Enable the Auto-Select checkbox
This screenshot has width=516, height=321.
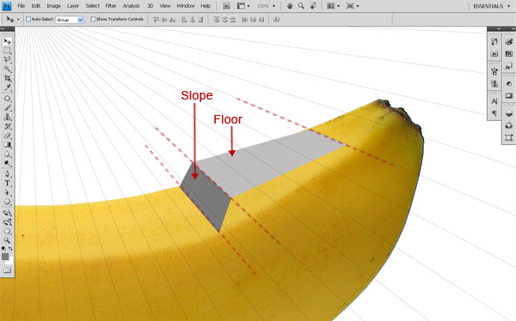pyautogui.click(x=28, y=19)
